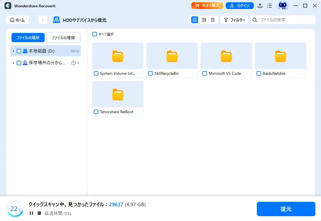The height and width of the screenshot is (221, 321).
Task: Check the 保存場所の分から… checkbox
Action: [19, 63]
